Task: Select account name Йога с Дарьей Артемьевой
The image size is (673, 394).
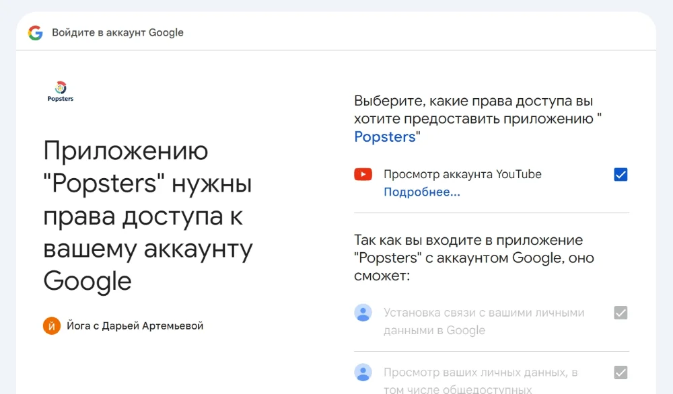Action: click(x=135, y=326)
